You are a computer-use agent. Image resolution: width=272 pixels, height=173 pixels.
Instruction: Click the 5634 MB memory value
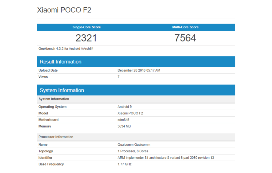[x=124, y=126]
